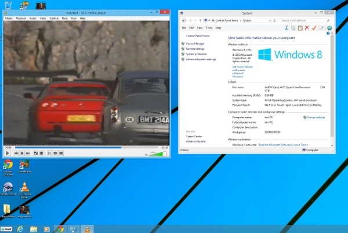Mute audio via VLC speaker icon
Image resolution: width=348 pixels, height=233 pixels.
pyautogui.click(x=146, y=155)
